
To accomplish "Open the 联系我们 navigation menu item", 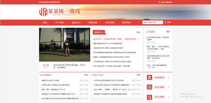I will 127,22.
